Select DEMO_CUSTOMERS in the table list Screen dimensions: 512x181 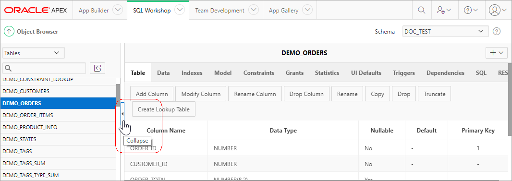tap(58, 91)
